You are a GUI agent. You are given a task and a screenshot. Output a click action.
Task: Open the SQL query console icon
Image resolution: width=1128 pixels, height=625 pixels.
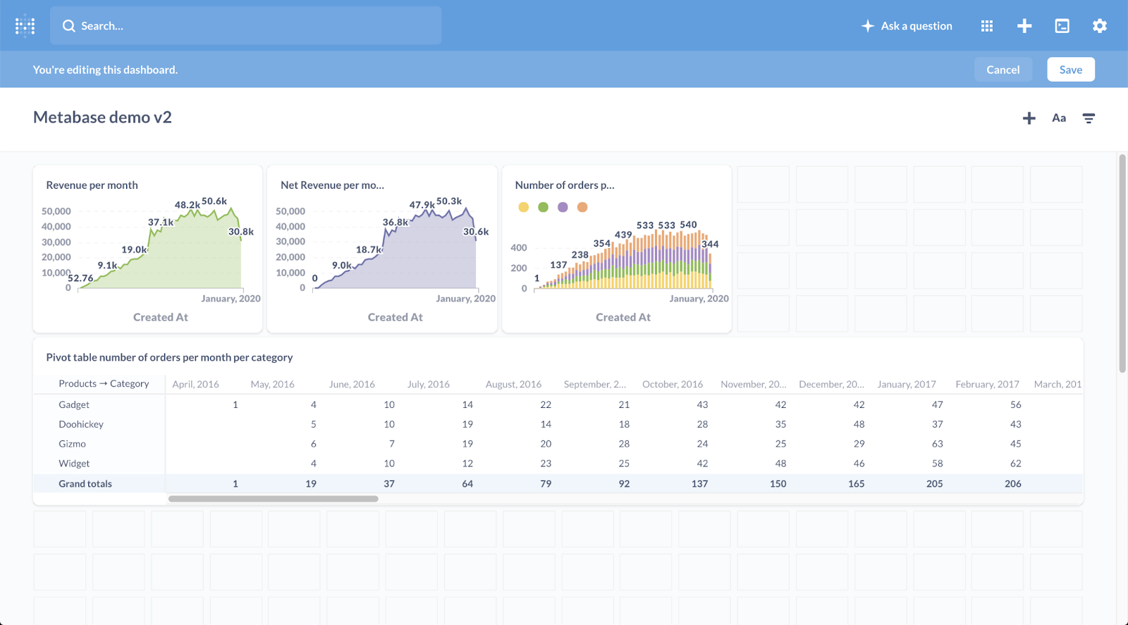pyautogui.click(x=1062, y=26)
